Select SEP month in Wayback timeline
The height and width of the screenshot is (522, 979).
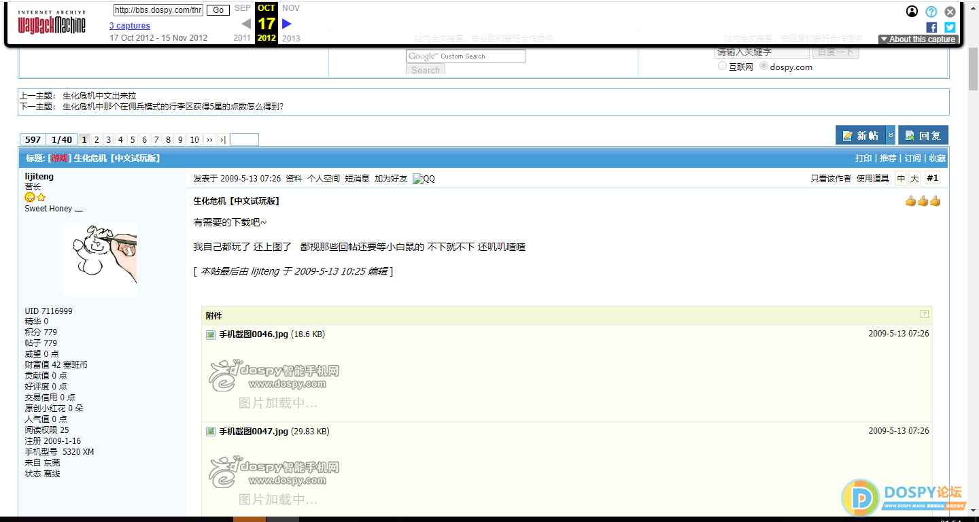pos(243,8)
